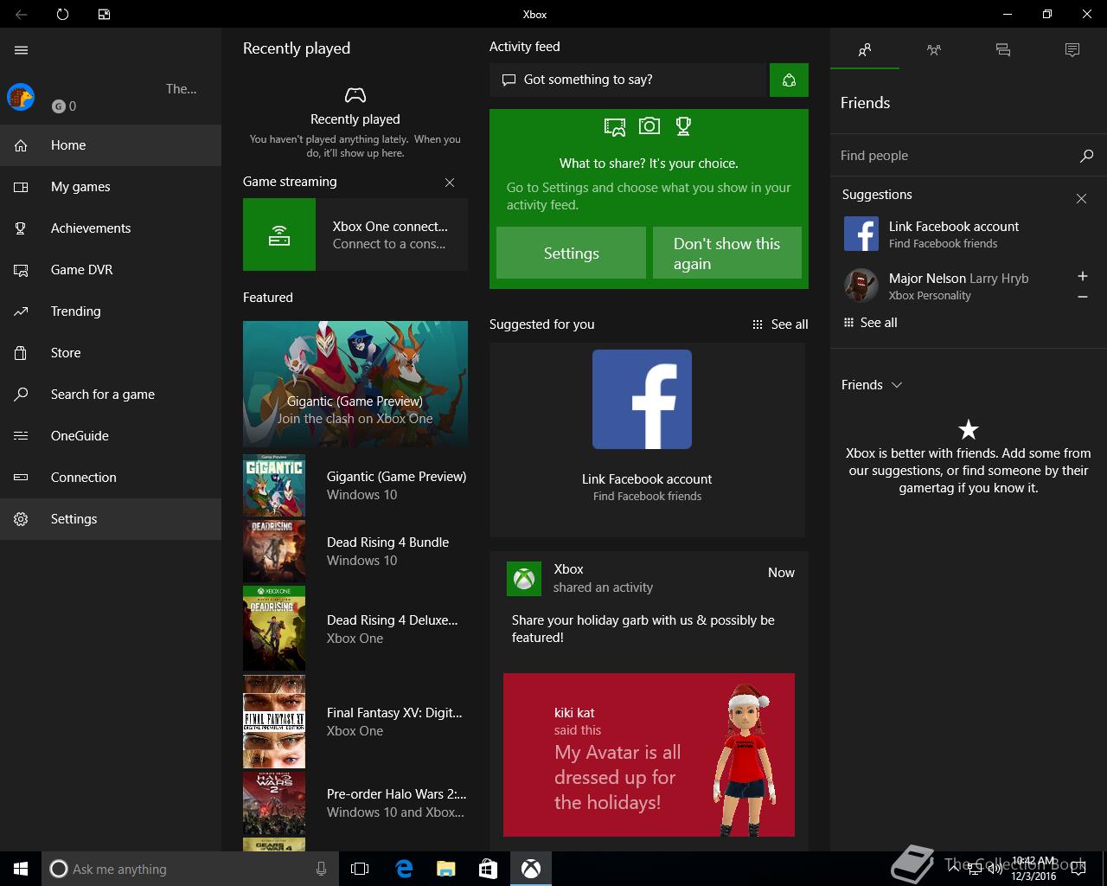1107x886 pixels.
Task: Click the Cortana microphone icon
Action: point(322,869)
